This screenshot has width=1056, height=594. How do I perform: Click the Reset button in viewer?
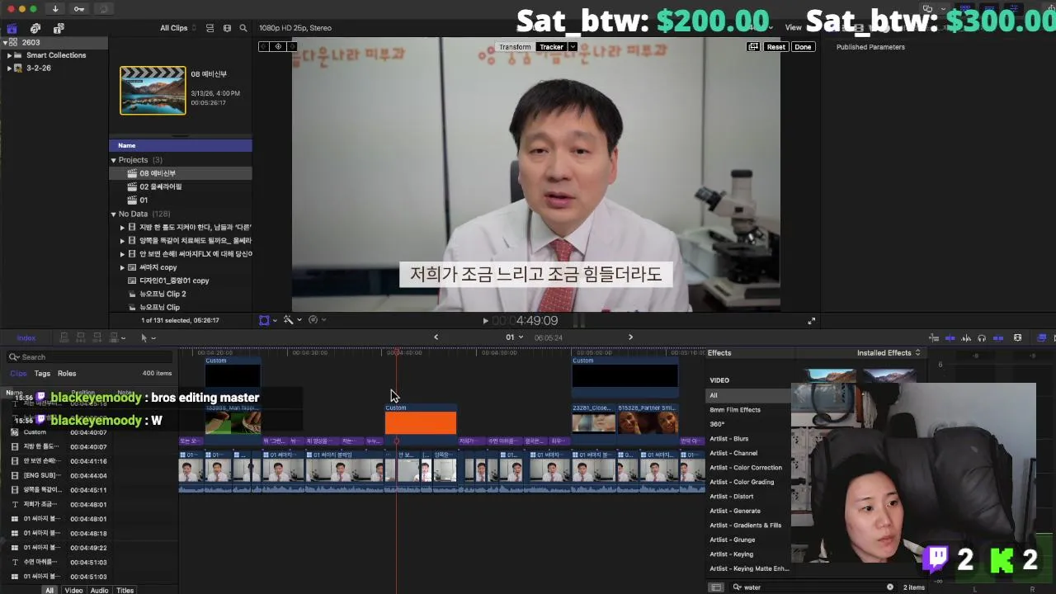click(x=776, y=47)
